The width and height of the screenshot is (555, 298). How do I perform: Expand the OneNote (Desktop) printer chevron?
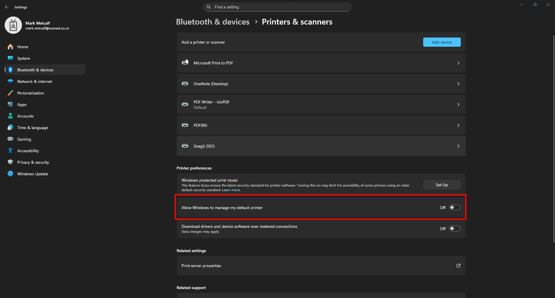458,84
